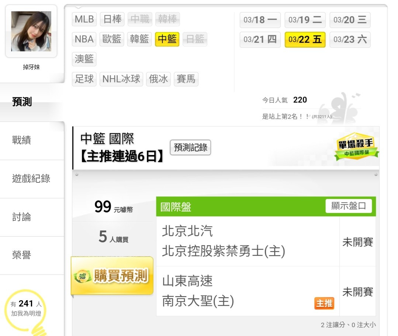Select the MLB league filter
Image resolution: width=398 pixels, height=336 pixels.
pyautogui.click(x=84, y=19)
